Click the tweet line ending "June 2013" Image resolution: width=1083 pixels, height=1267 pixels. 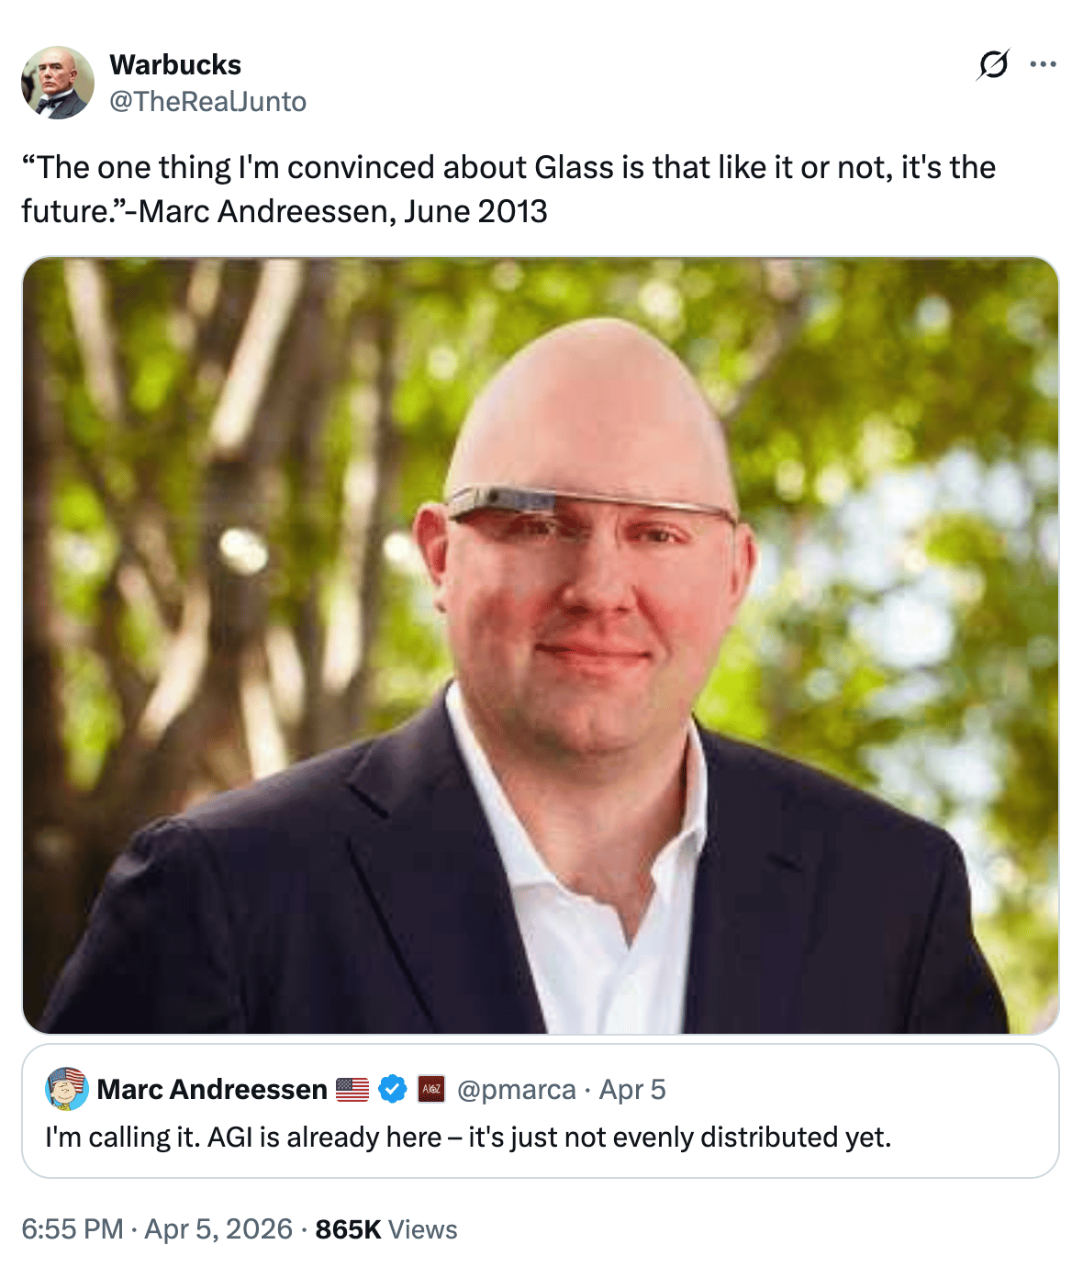click(285, 211)
